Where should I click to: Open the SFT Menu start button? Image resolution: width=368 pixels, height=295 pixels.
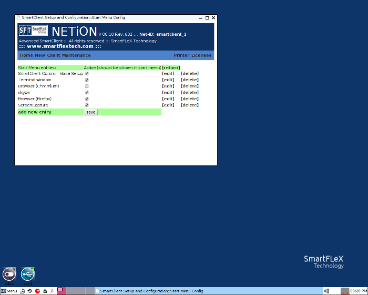[9, 291]
